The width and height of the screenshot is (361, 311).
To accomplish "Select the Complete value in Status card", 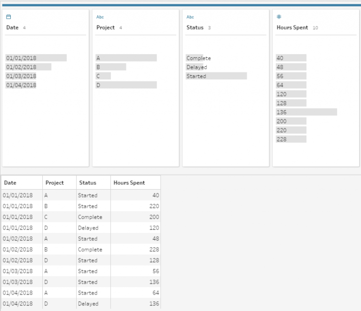I will point(198,58).
